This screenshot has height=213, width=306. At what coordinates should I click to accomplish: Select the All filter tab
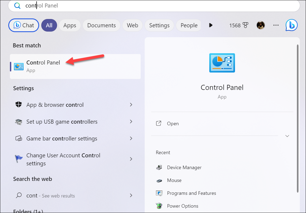[x=49, y=25]
